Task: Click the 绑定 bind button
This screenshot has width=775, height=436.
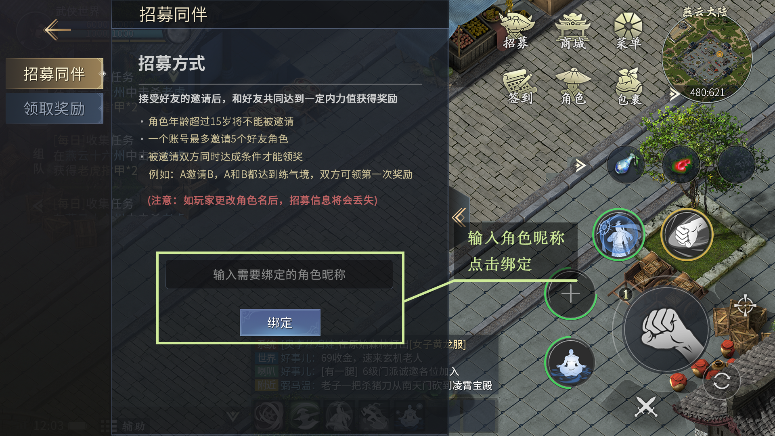Action: (x=280, y=323)
